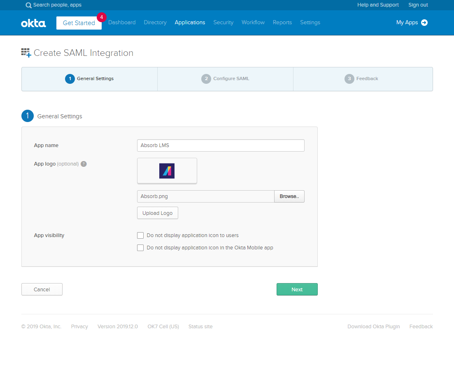The height and width of the screenshot is (378, 454).
Task: Click the Absorb logo preview thumbnail
Action: 167,171
